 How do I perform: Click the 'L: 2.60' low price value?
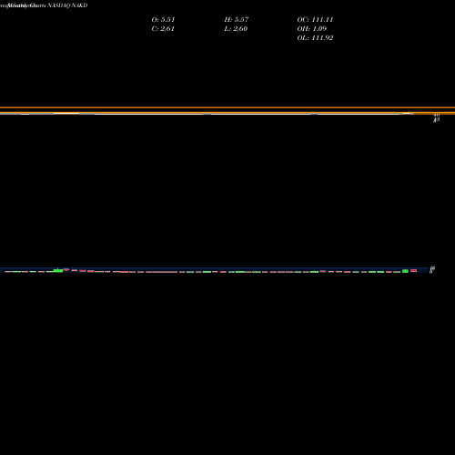click(x=236, y=29)
